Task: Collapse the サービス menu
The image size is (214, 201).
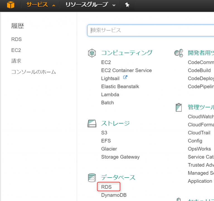Action: 41,5
